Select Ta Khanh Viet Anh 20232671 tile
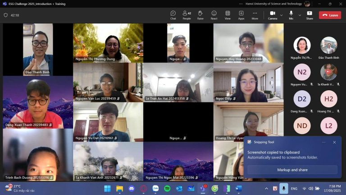The height and width of the screenshot is (195, 346). coord(108,162)
